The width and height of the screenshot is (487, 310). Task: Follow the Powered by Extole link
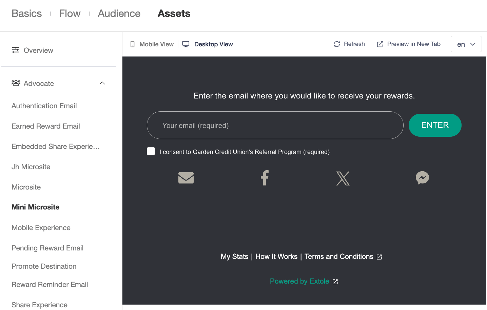coord(299,281)
